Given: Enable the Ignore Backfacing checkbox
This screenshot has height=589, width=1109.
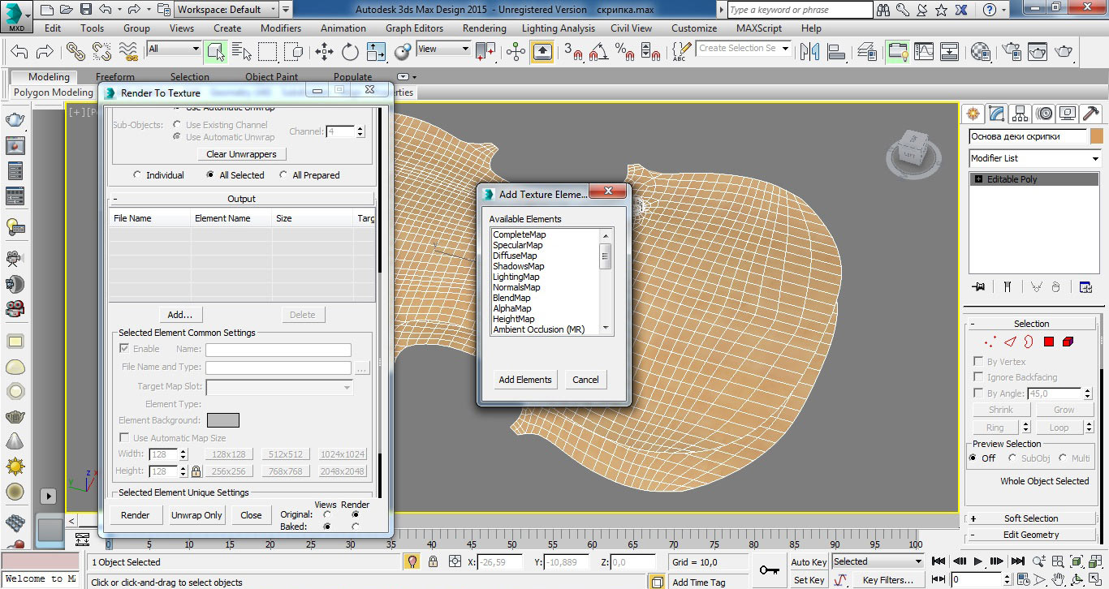Looking at the screenshot, I should tap(978, 377).
